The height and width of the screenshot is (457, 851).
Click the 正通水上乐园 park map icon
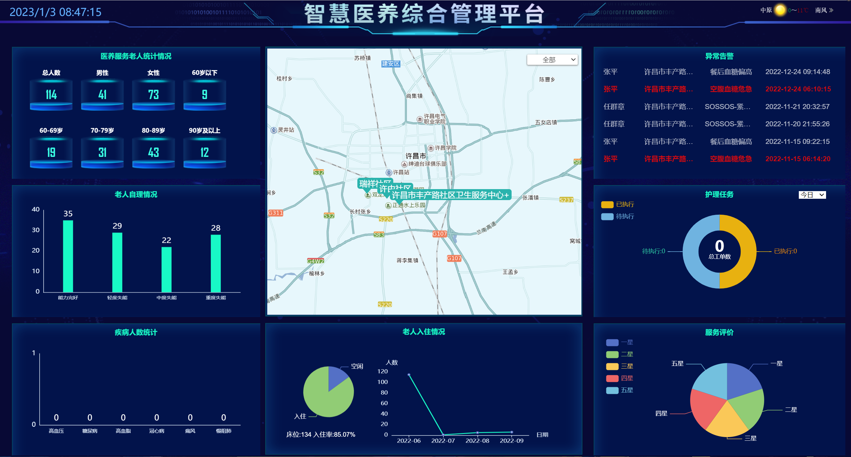388,205
